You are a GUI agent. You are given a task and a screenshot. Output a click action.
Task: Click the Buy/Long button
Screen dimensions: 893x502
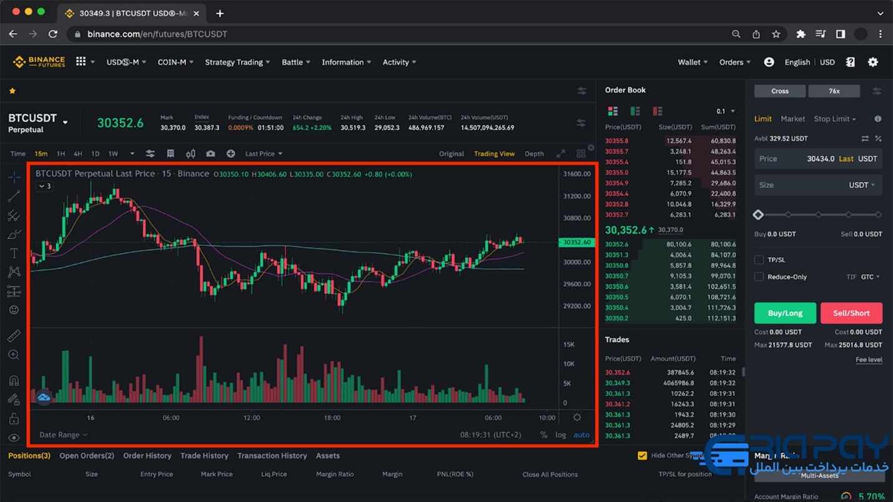point(785,313)
